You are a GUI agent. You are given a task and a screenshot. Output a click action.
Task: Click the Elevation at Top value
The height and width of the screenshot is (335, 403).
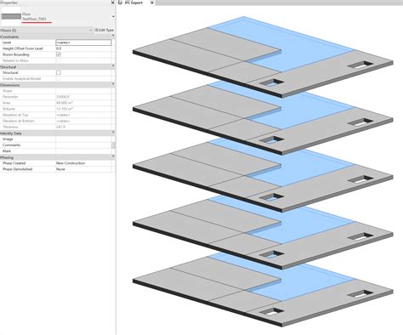pyautogui.click(x=63, y=115)
